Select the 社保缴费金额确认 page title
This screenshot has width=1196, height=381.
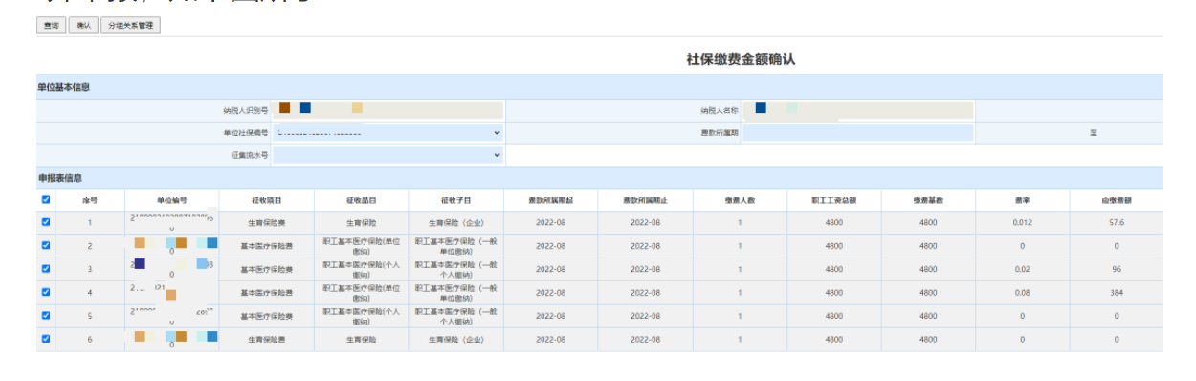pyautogui.click(x=741, y=59)
